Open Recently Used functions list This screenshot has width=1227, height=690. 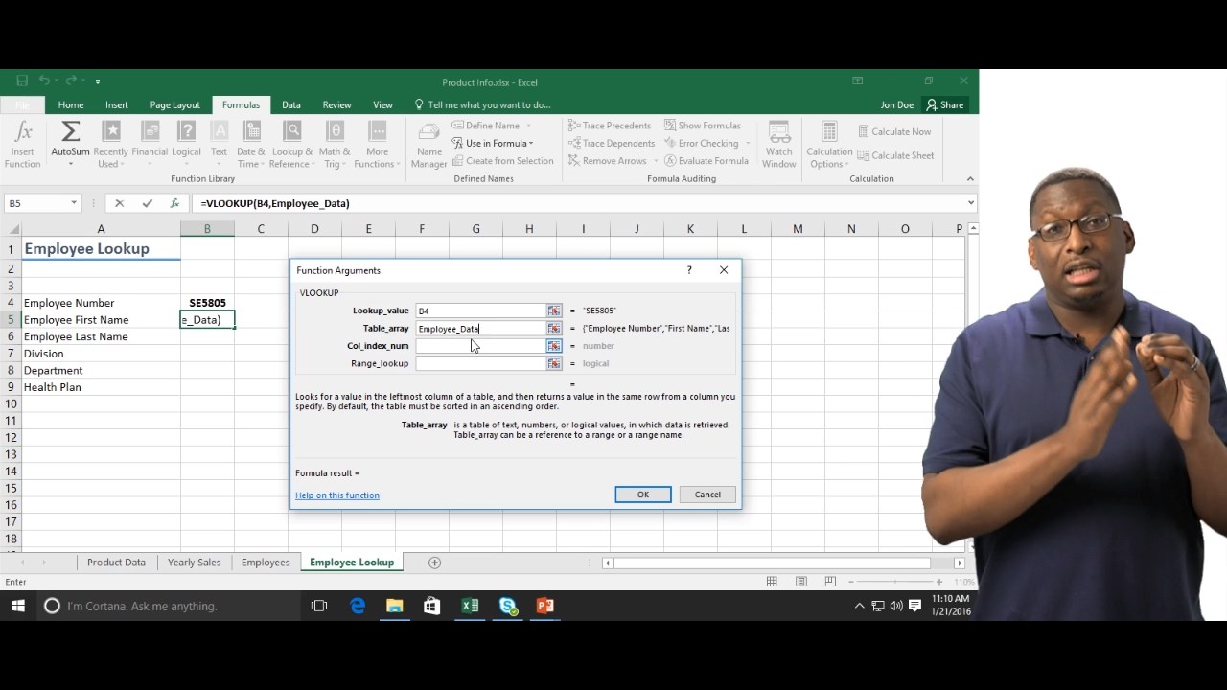(111, 144)
